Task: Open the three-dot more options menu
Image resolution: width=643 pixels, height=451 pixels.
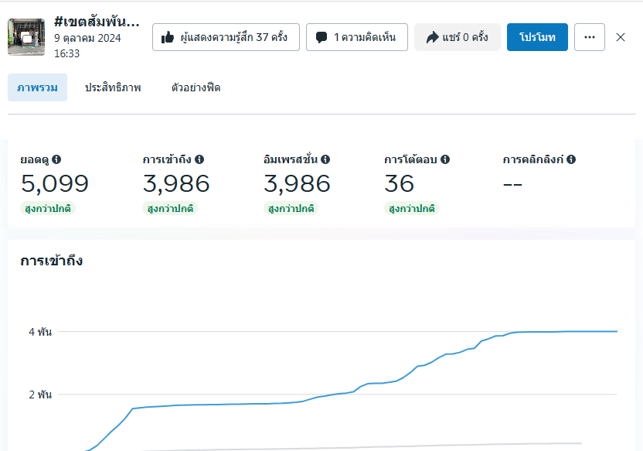Action: [590, 37]
